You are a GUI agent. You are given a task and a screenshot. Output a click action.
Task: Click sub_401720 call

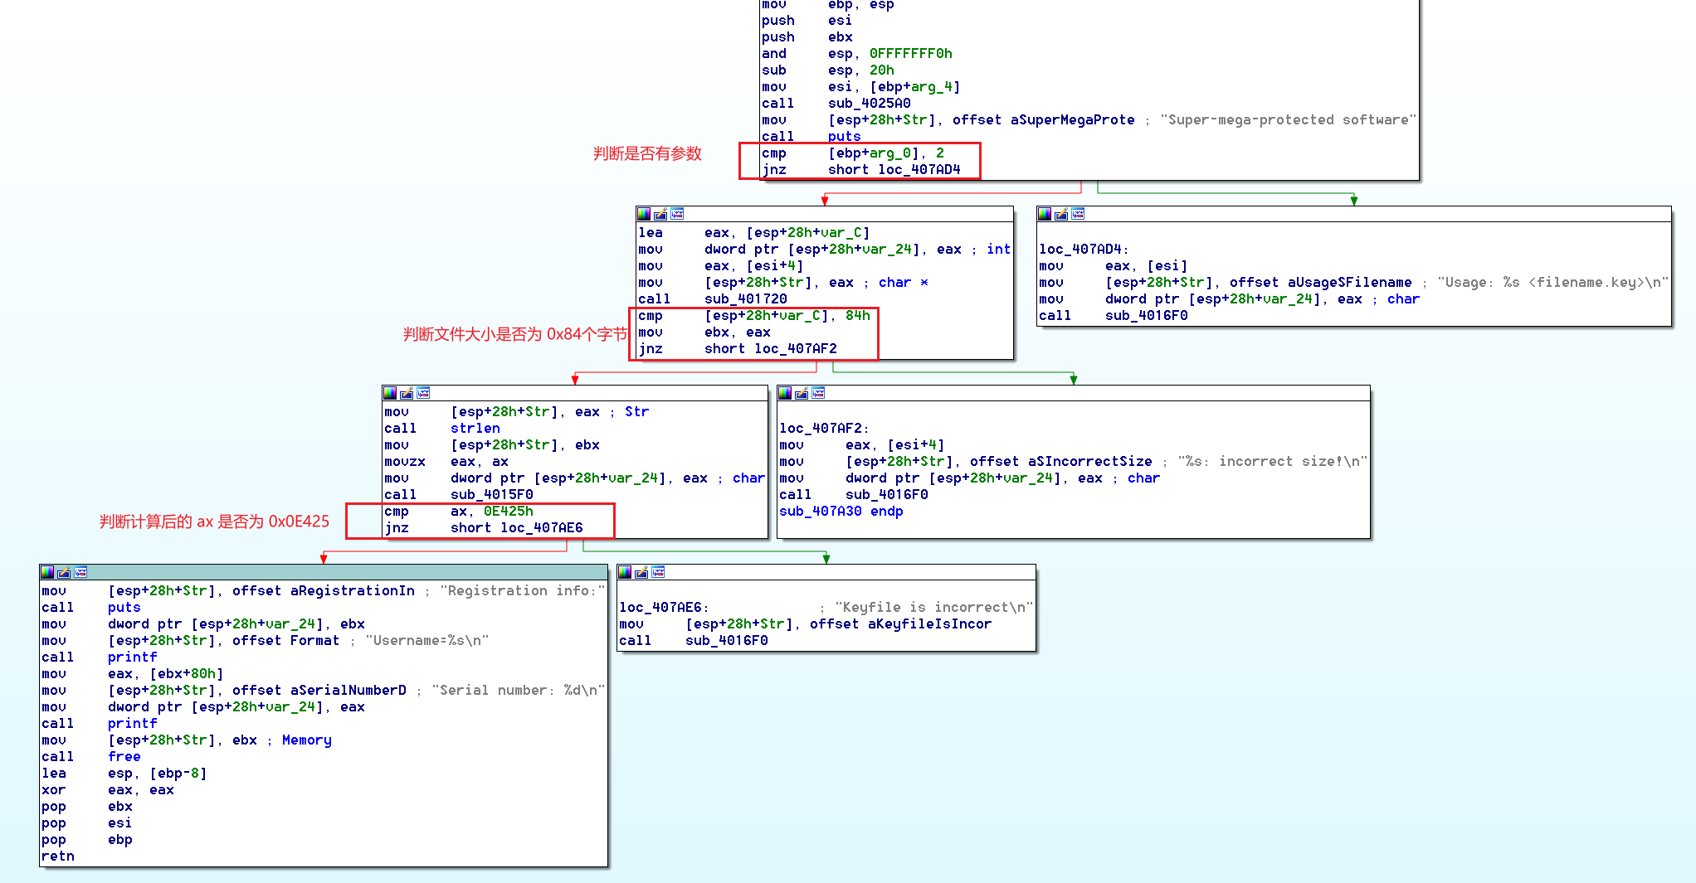(x=746, y=299)
